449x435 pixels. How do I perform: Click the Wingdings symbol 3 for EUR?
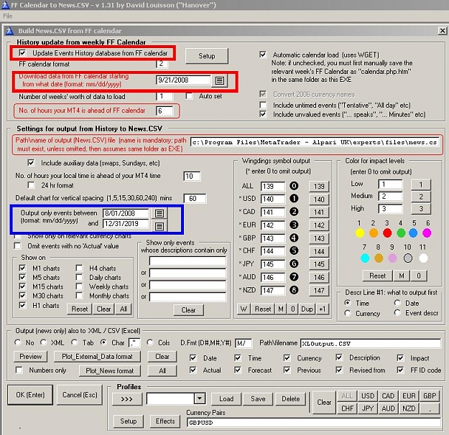click(294, 225)
